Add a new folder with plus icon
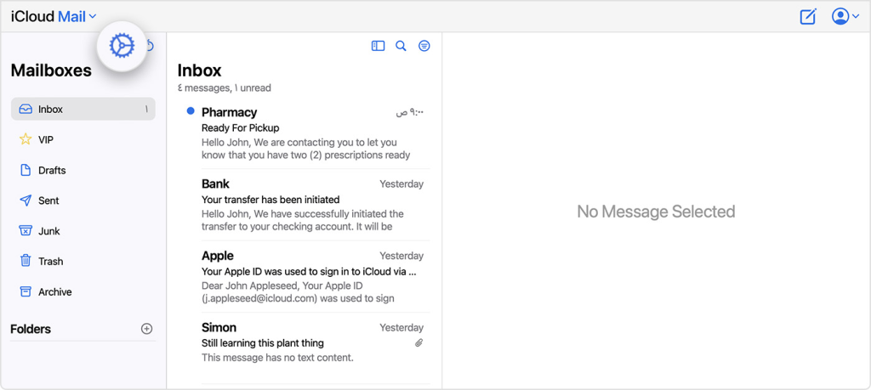Image resolution: width=871 pixels, height=390 pixels. pos(146,329)
